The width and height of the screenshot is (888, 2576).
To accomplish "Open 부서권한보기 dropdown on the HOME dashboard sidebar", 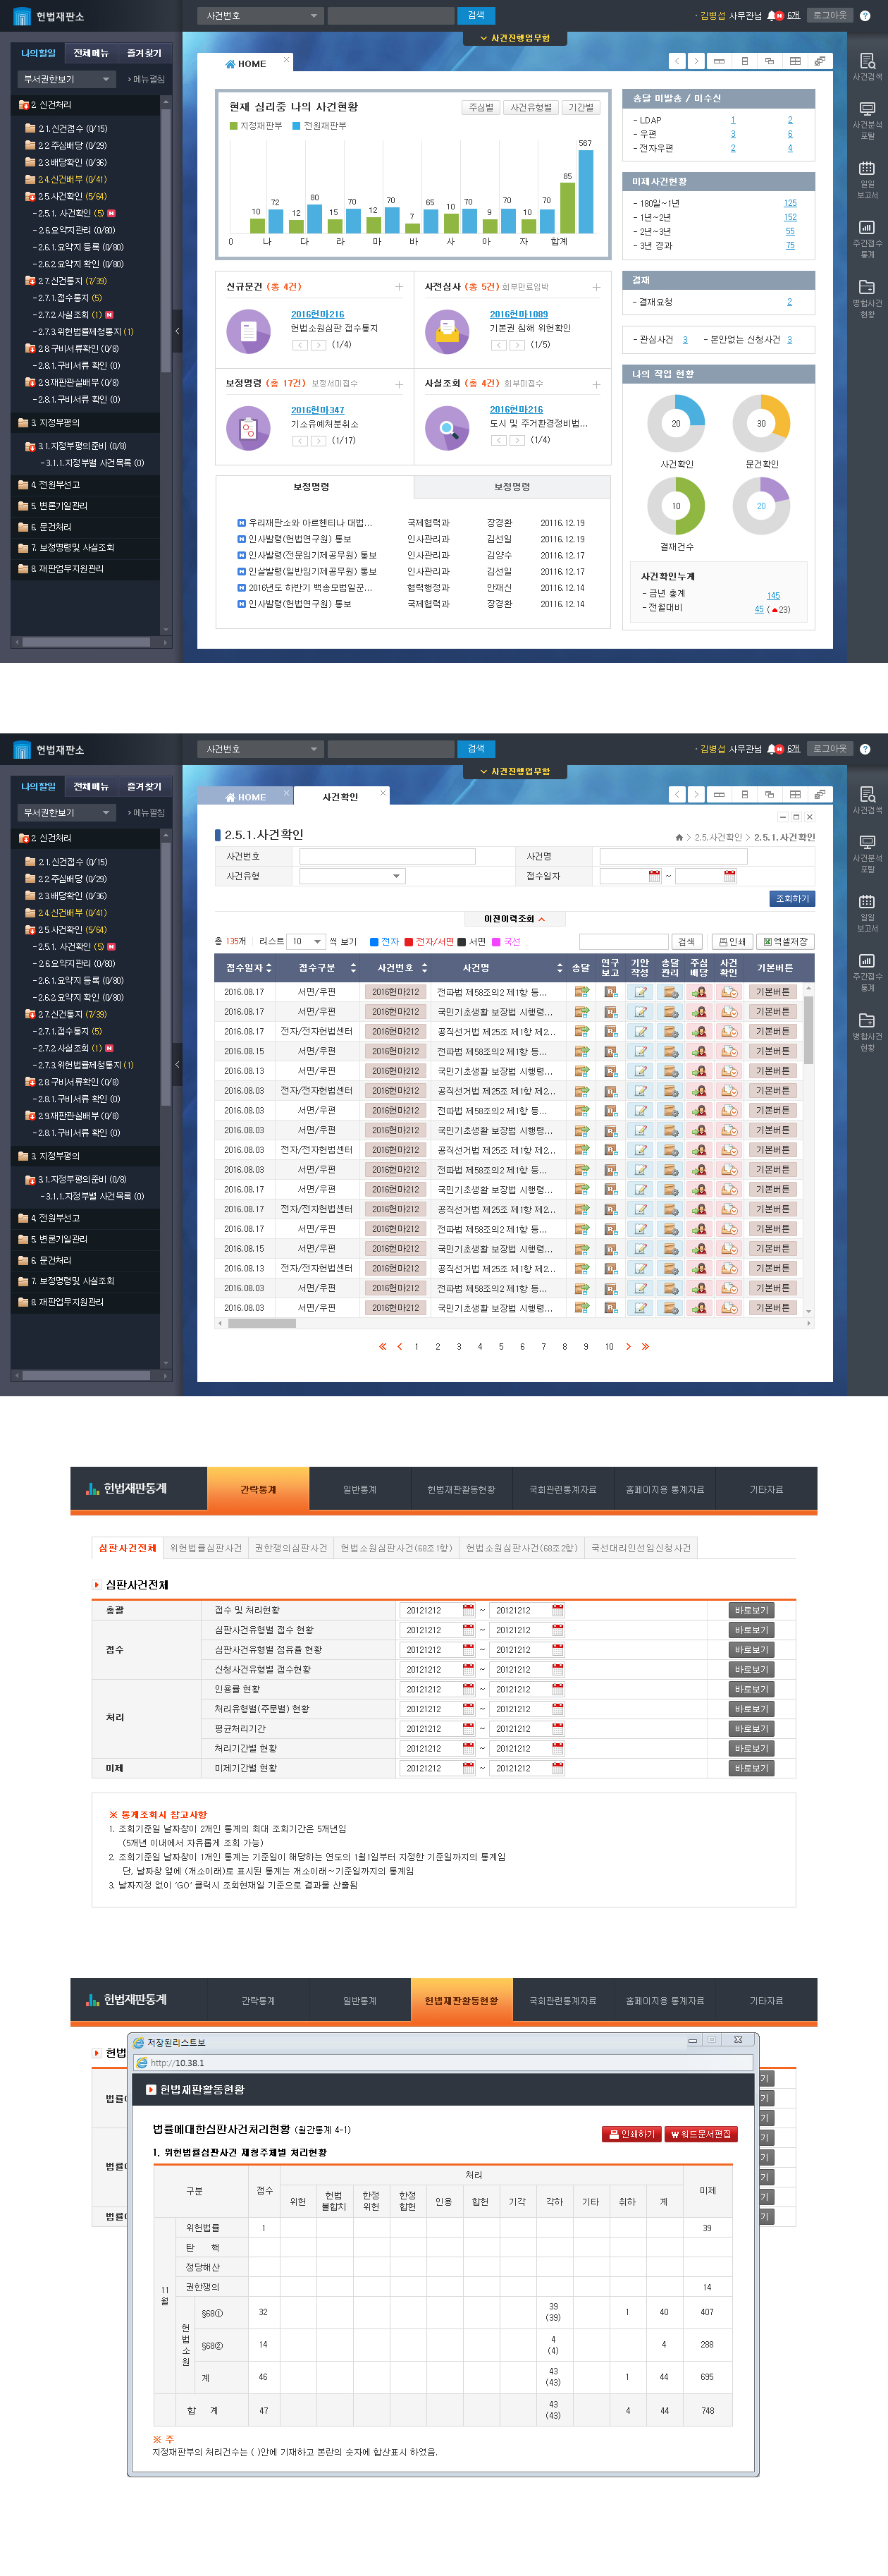I will coord(66,79).
